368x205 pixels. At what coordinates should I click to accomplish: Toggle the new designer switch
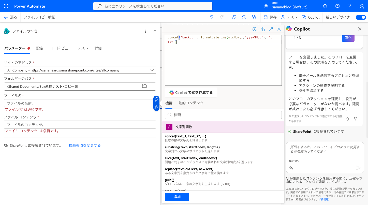pyautogui.click(x=361, y=17)
